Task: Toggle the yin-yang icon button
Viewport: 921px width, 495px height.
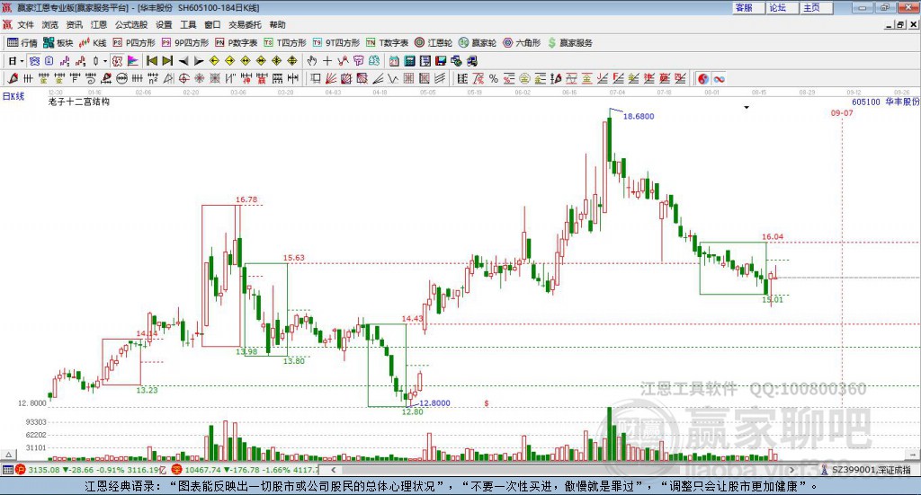Action: tap(703, 78)
